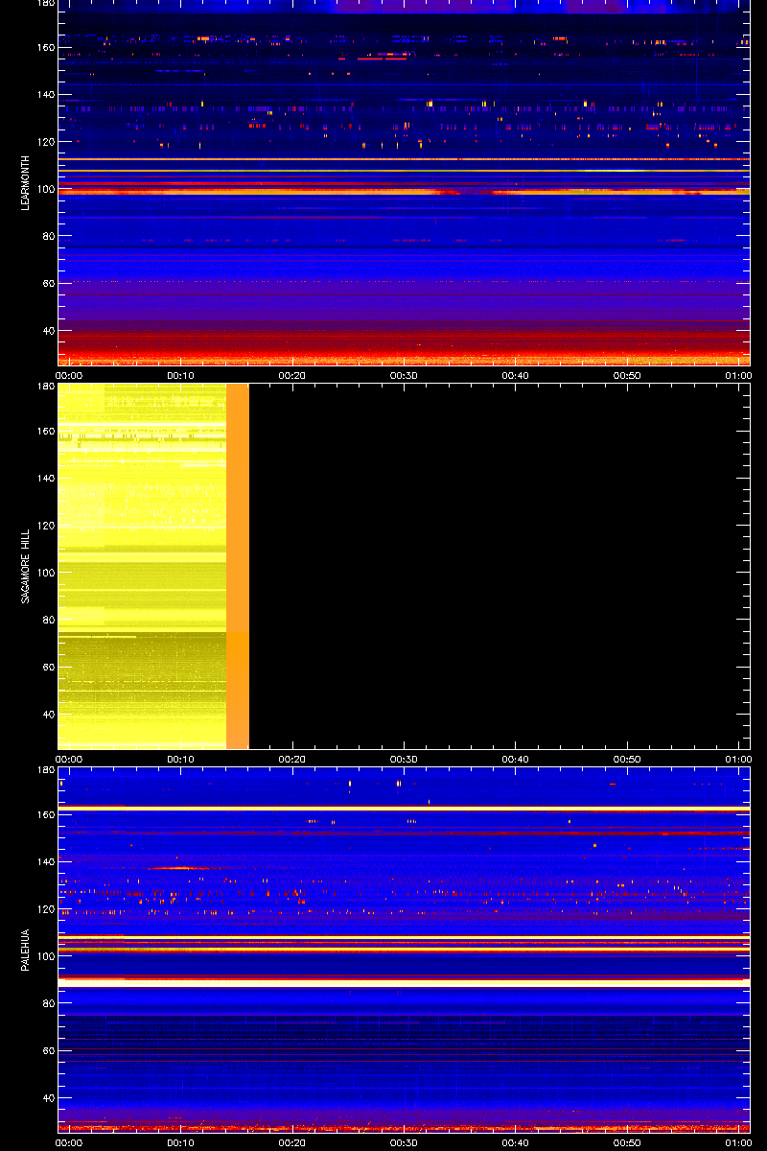Click the 60 frequency label on Sagamore Hill axis
767x1151 pixels.
tap(47, 668)
